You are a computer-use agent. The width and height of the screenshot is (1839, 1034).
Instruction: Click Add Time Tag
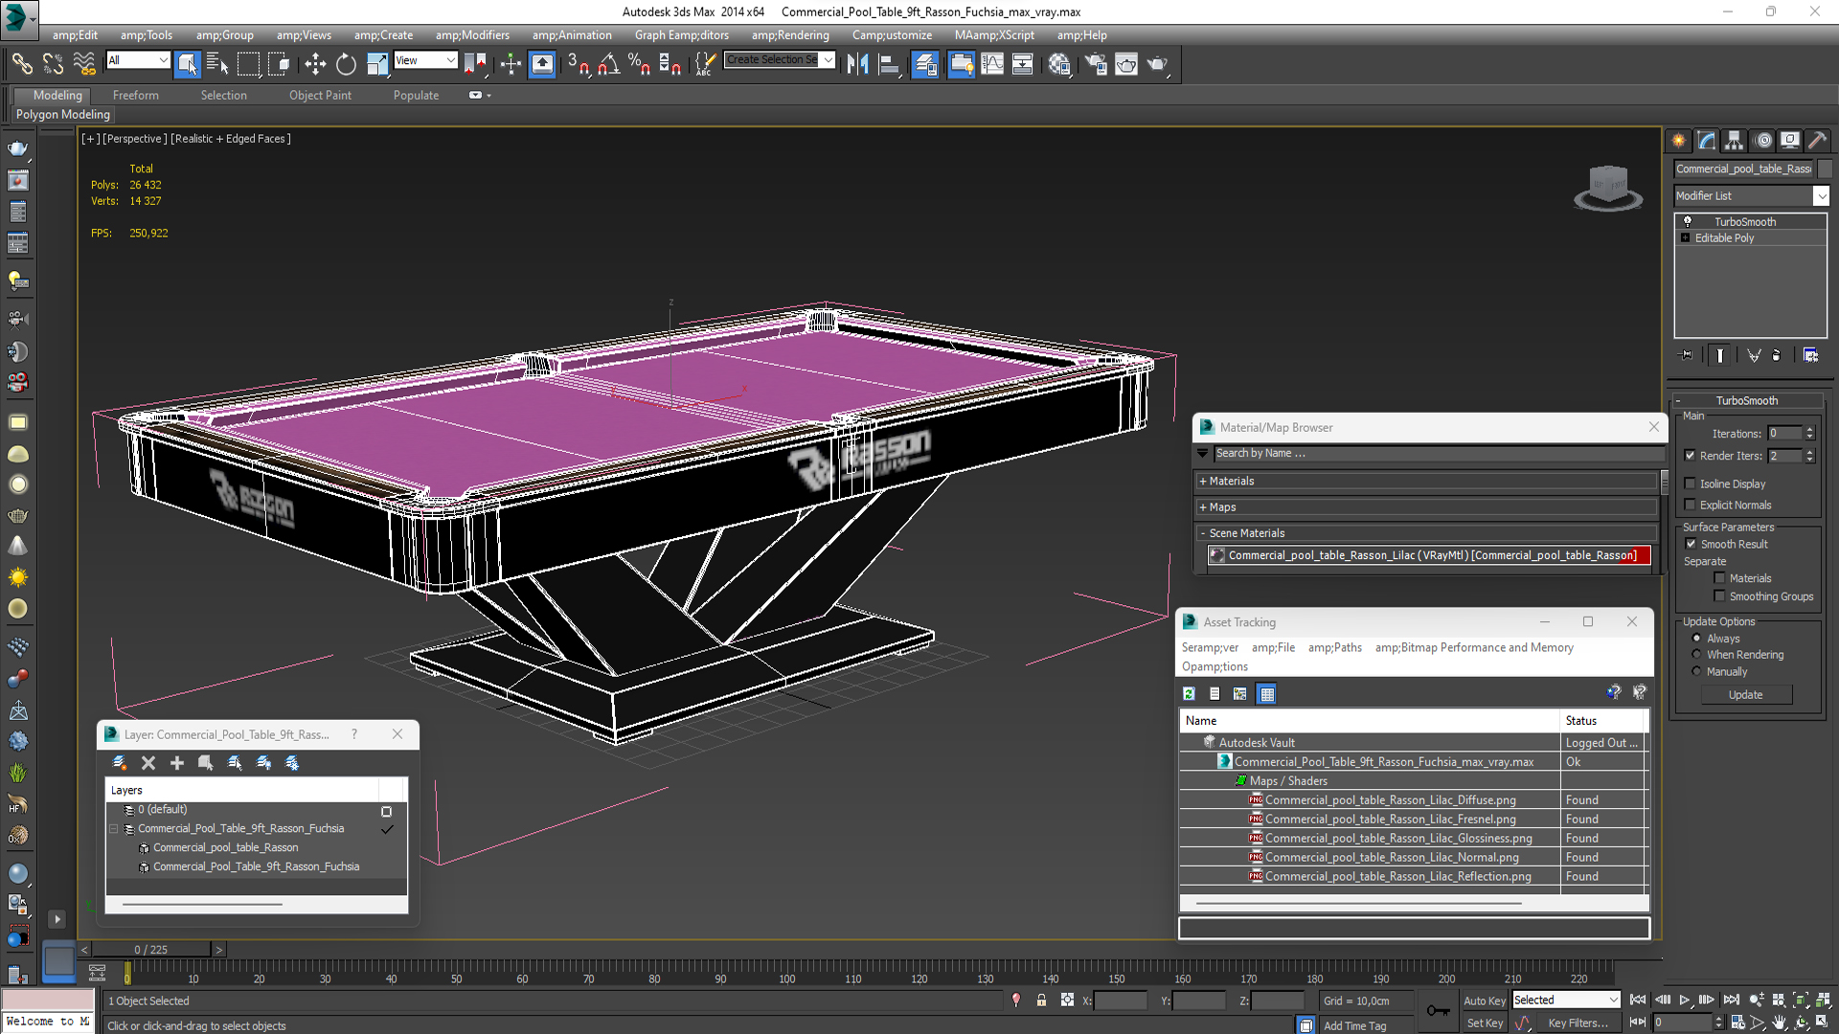pos(1354,1025)
